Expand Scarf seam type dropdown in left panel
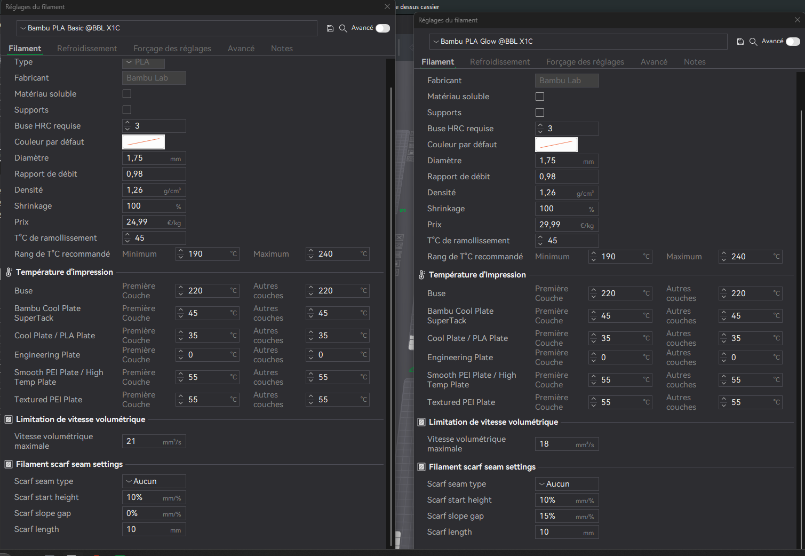This screenshot has width=805, height=556. click(154, 481)
